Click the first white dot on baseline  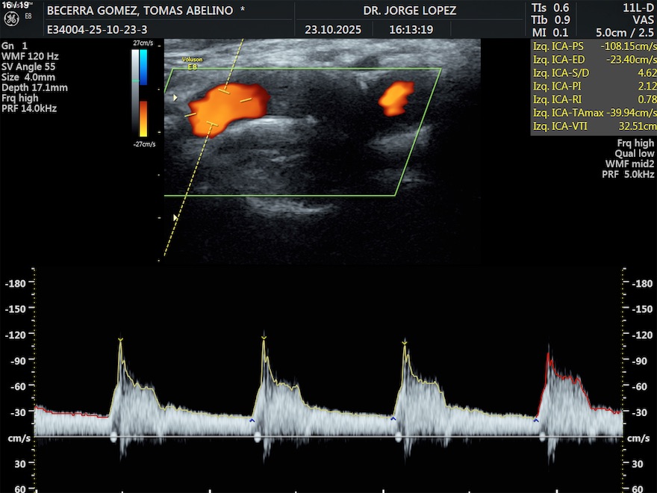[113, 438]
